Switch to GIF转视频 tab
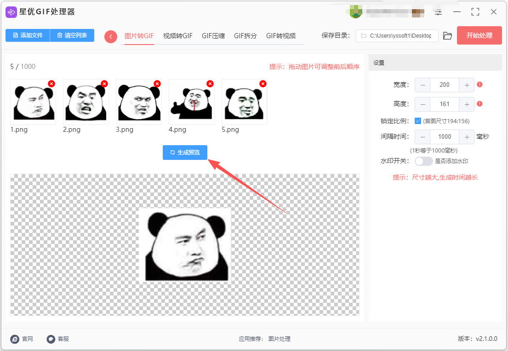The width and height of the screenshot is (508, 351). [x=281, y=36]
